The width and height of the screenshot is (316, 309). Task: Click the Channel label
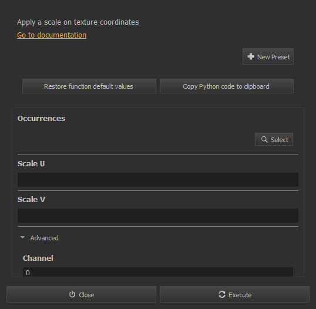click(38, 258)
